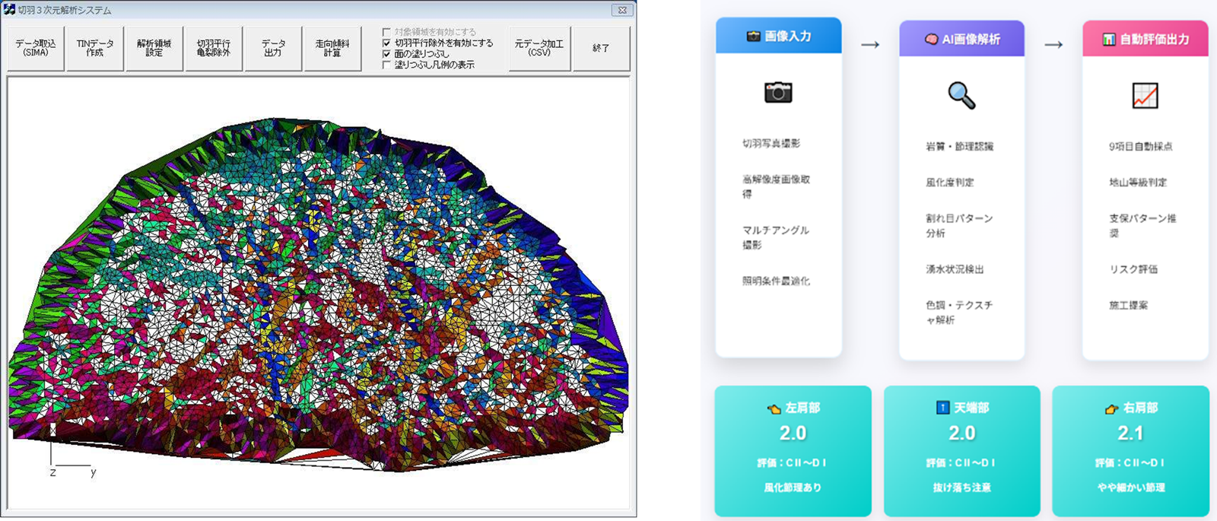The width and height of the screenshot is (1217, 521).
Task: Click the pointing hand icon beside 左肩部
Action: (x=774, y=408)
